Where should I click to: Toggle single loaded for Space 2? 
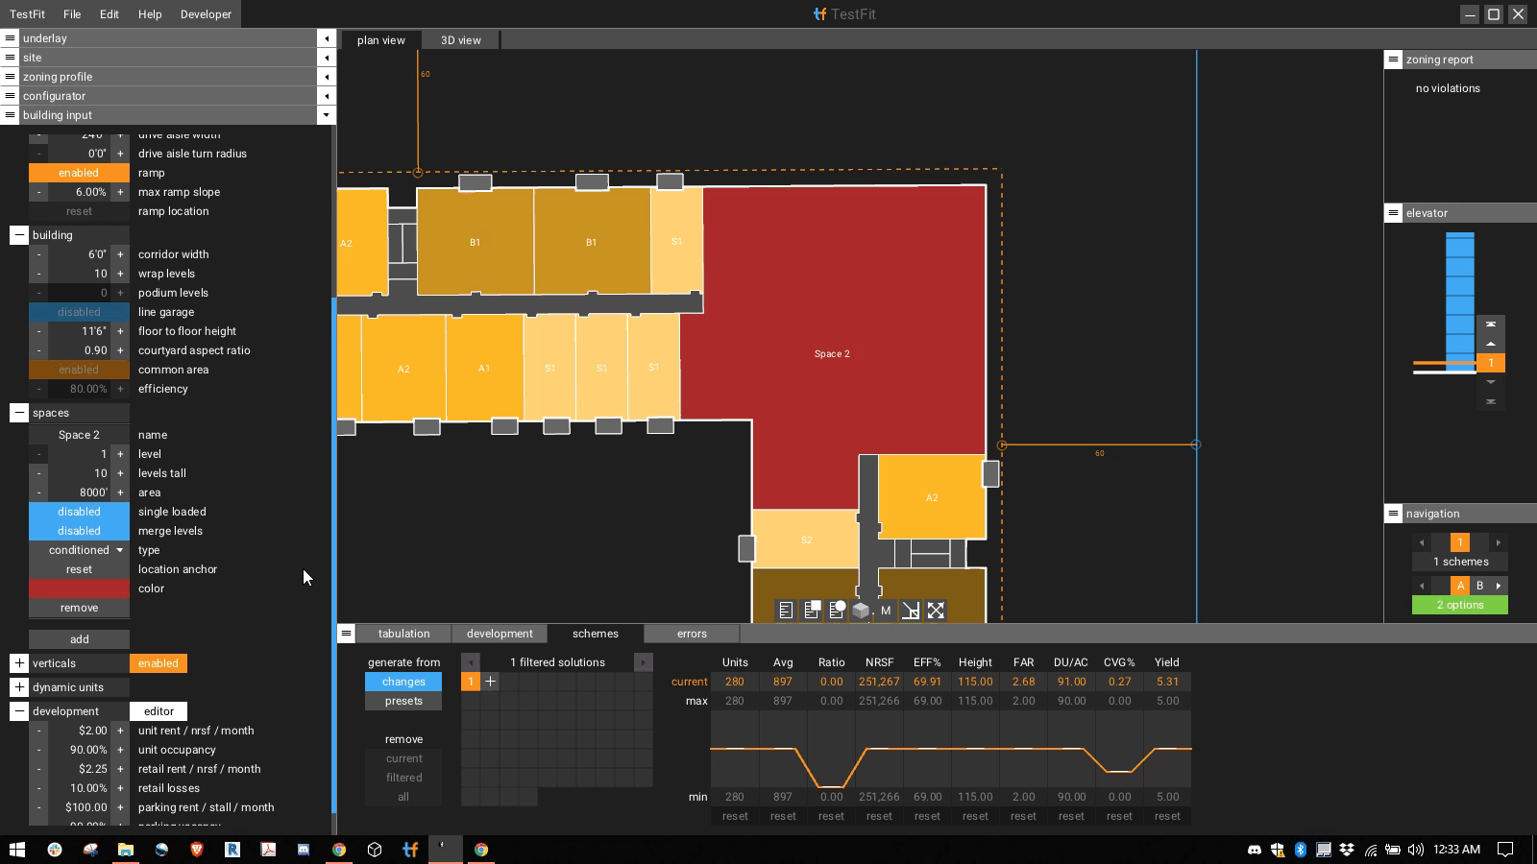click(79, 512)
